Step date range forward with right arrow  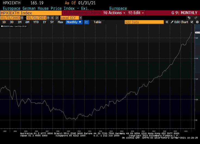[x=57, y=18]
